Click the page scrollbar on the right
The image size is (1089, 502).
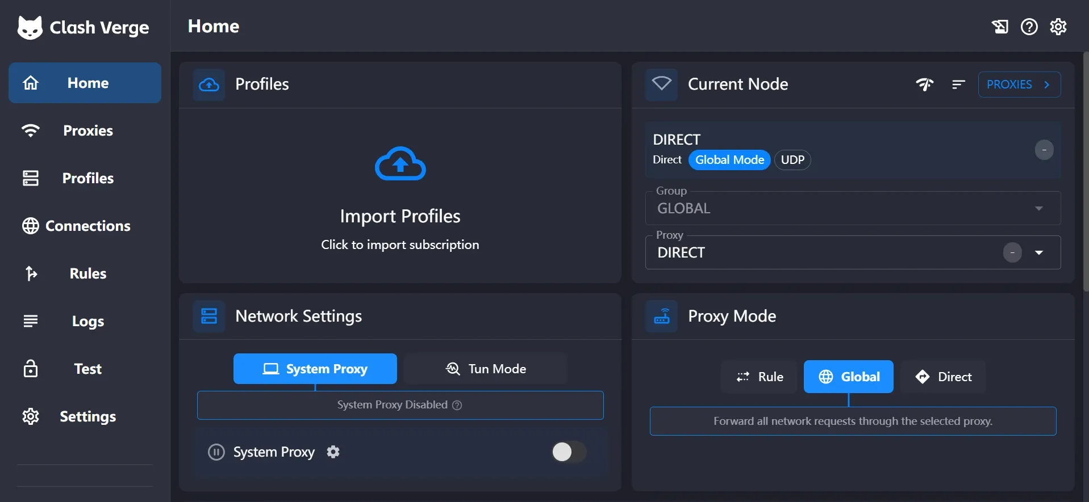click(x=1086, y=171)
